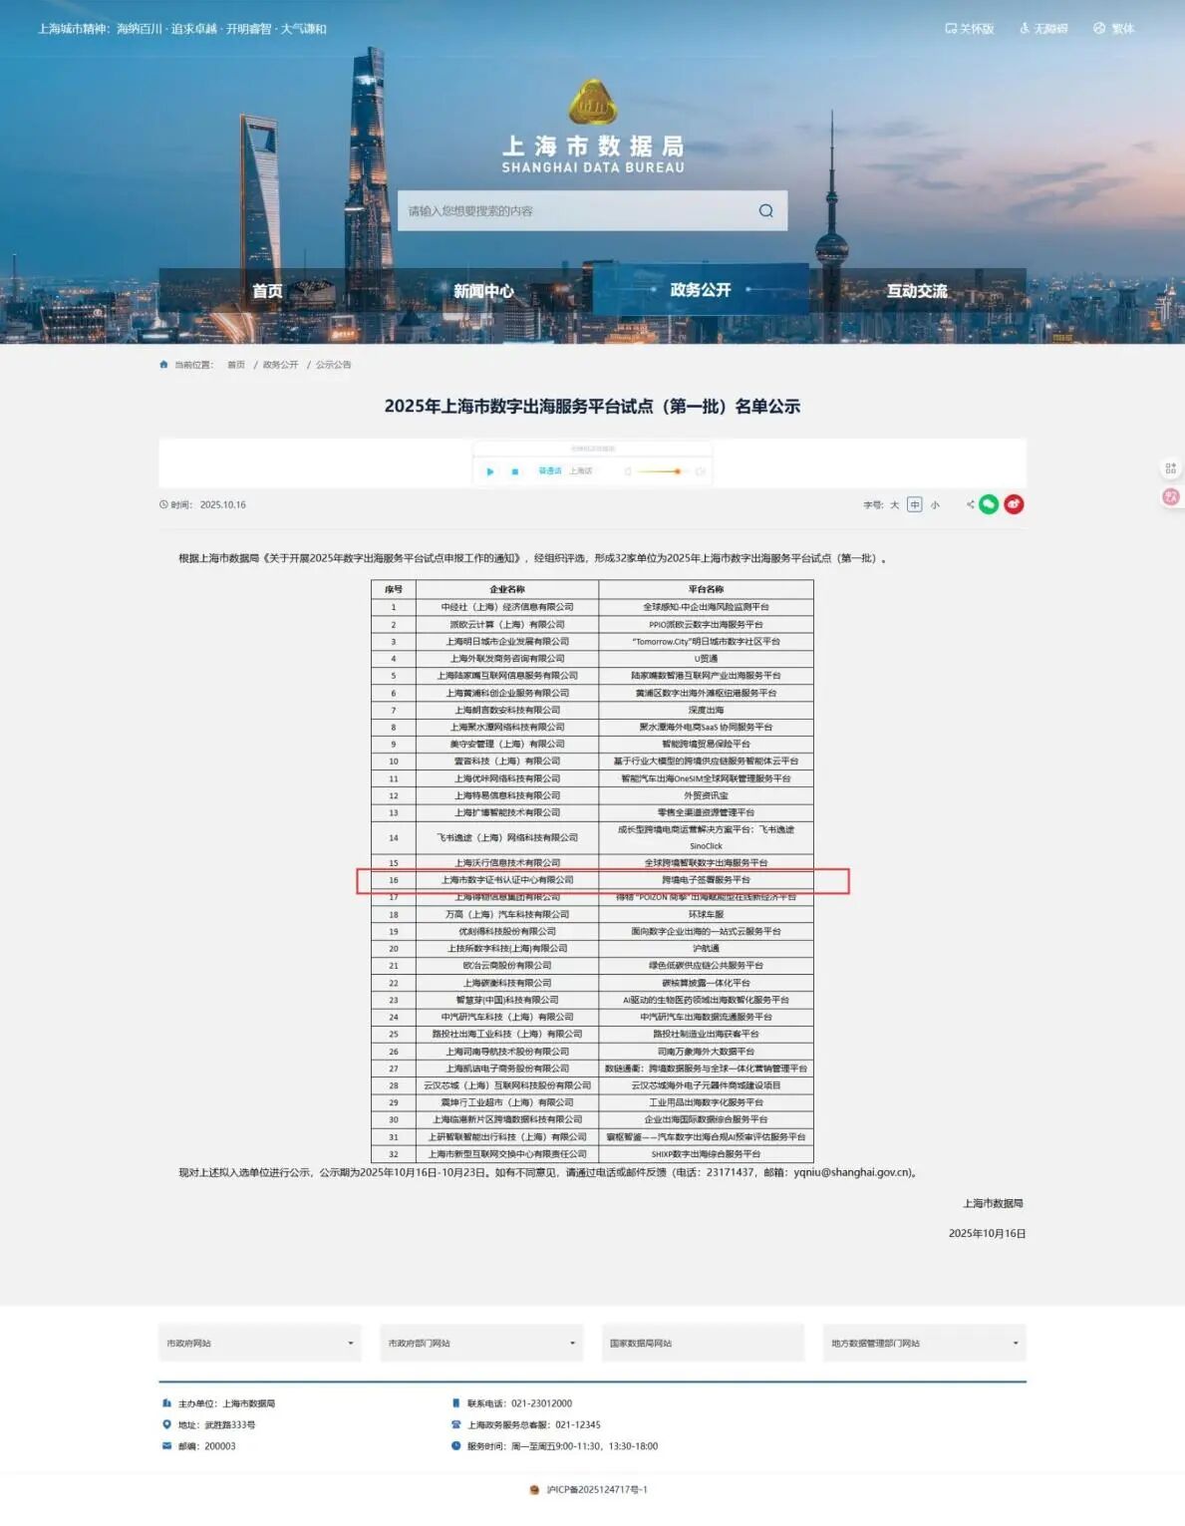Switch audio to 上海话 dialect

[582, 469]
